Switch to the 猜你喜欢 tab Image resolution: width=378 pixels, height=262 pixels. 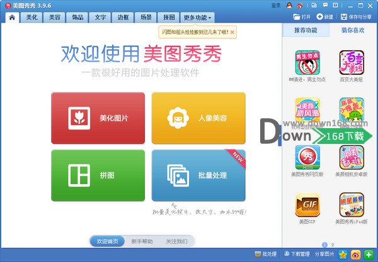click(x=353, y=30)
